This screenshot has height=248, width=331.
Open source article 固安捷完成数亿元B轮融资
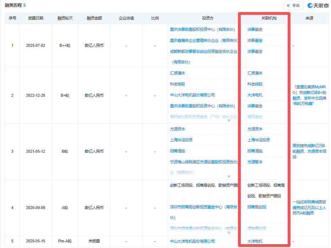(x=309, y=151)
